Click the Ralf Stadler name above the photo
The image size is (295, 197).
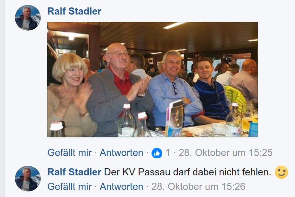[x=74, y=11]
